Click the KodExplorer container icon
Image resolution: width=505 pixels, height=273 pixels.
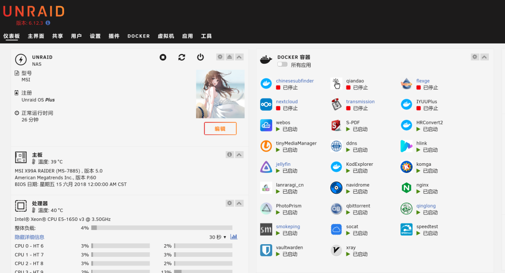(336, 167)
